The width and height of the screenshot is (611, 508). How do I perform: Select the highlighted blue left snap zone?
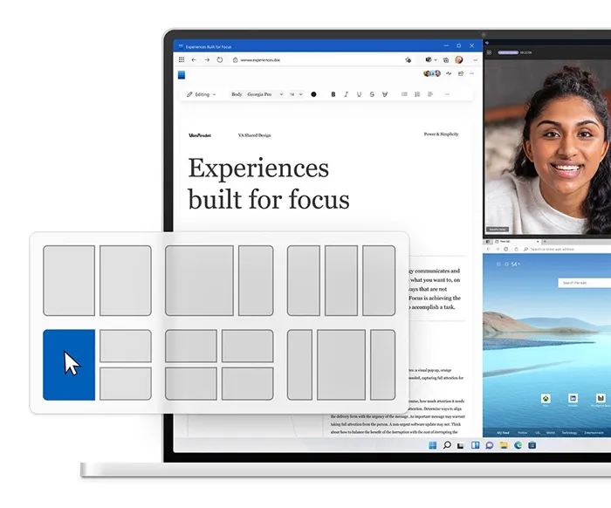pyautogui.click(x=69, y=365)
